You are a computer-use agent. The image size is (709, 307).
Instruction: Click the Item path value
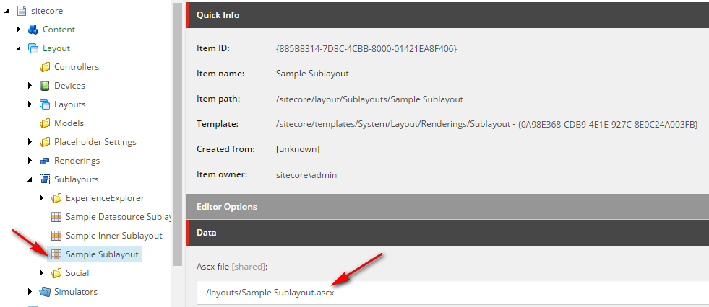[x=369, y=99]
